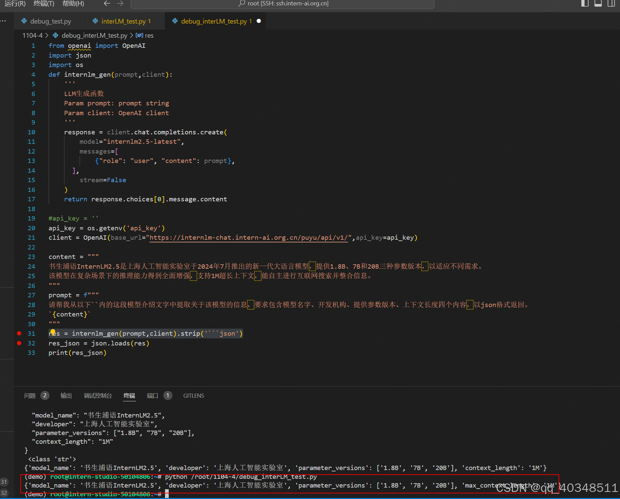This screenshot has width=620, height=499.
Task: Switch to the debug_test.py tab
Action: click(50, 21)
